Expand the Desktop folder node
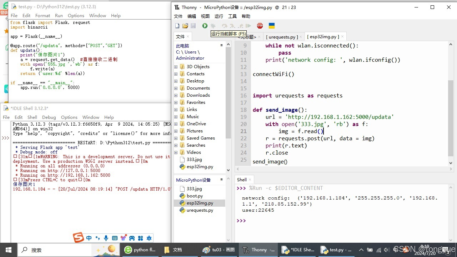The height and width of the screenshot is (257, 457). point(176,81)
